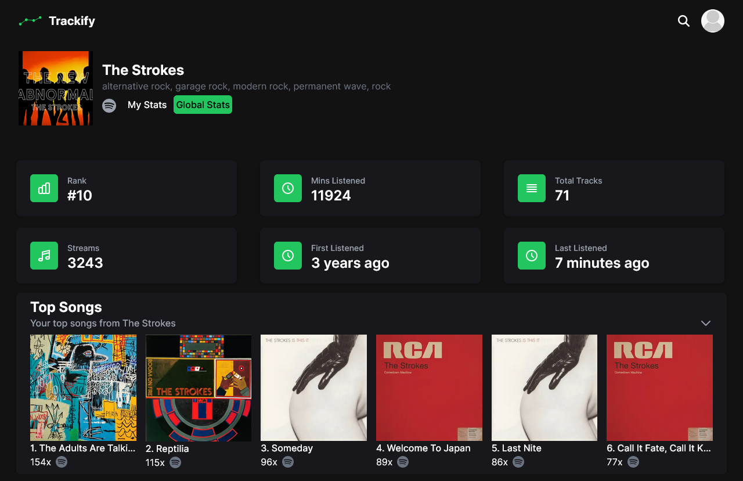Click the '96x' play count
This screenshot has width=743, height=481.
269,462
